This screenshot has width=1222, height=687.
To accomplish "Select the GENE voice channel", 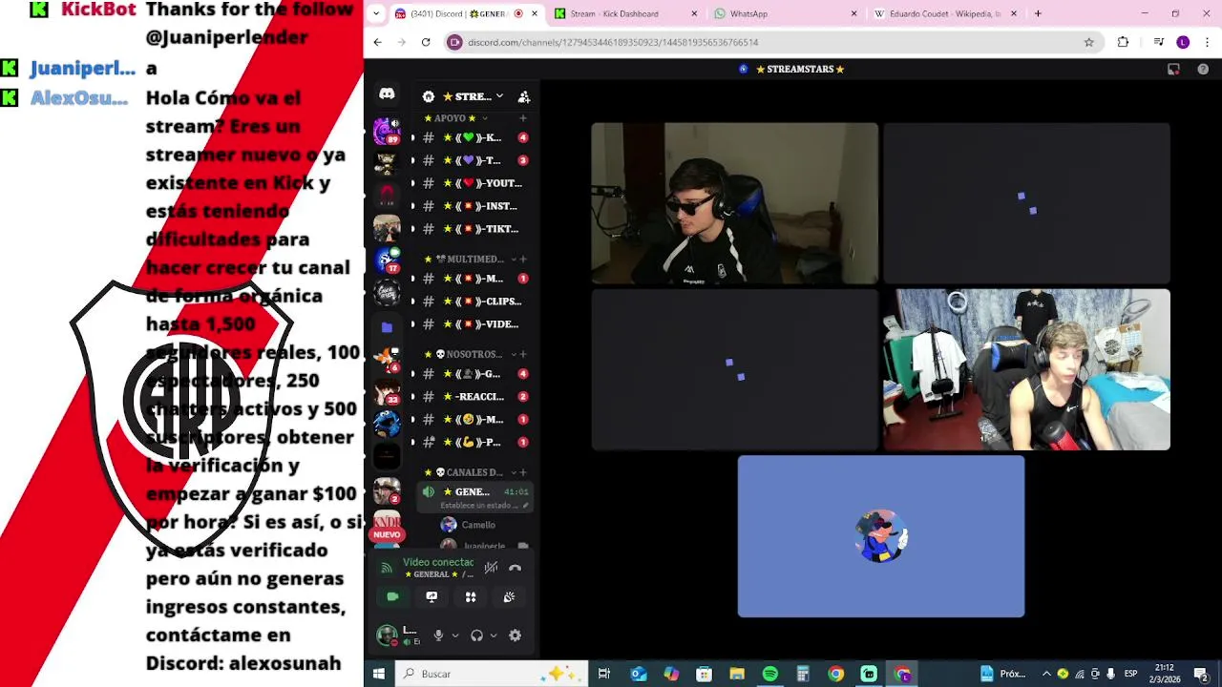I will (x=474, y=497).
